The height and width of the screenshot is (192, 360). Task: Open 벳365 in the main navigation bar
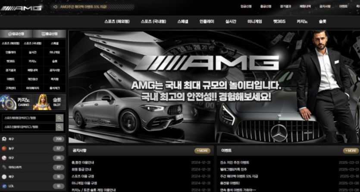(279, 22)
